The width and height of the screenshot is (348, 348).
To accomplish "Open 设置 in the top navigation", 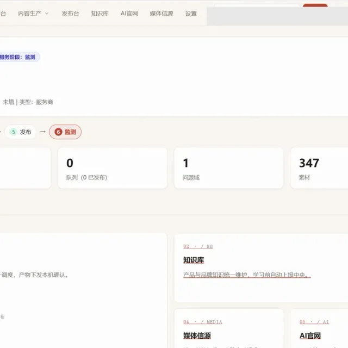I will tap(191, 14).
